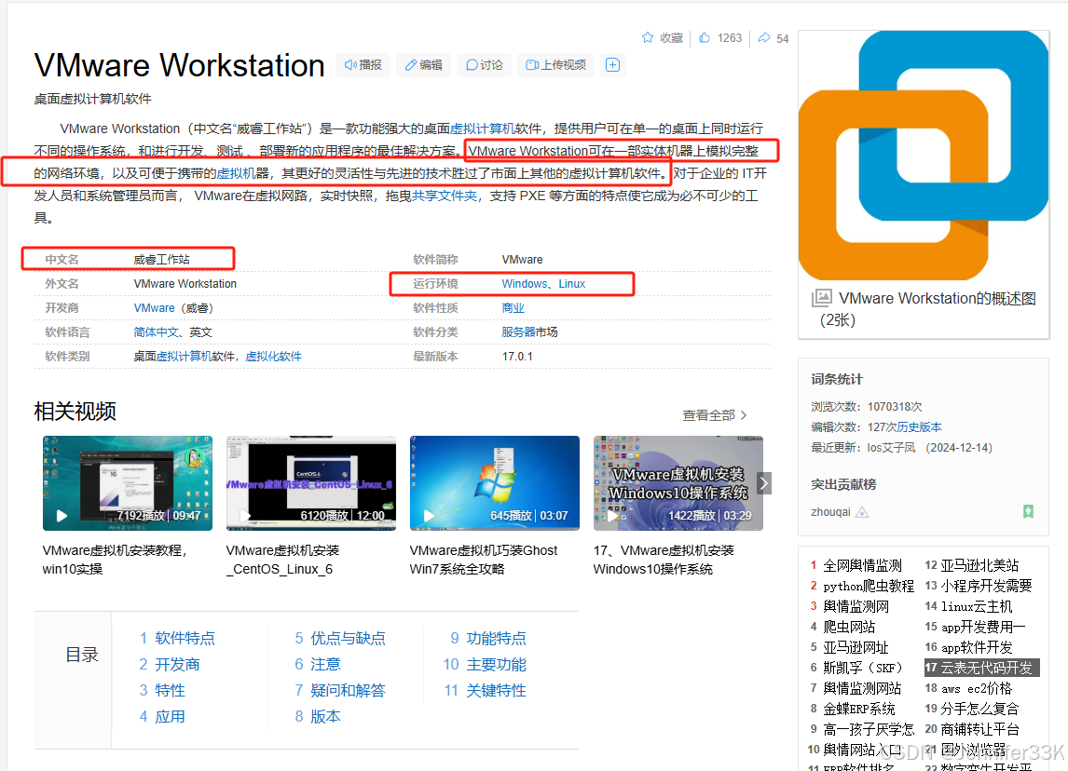Click the thumbs-up like icon beside 1263

tap(705, 37)
